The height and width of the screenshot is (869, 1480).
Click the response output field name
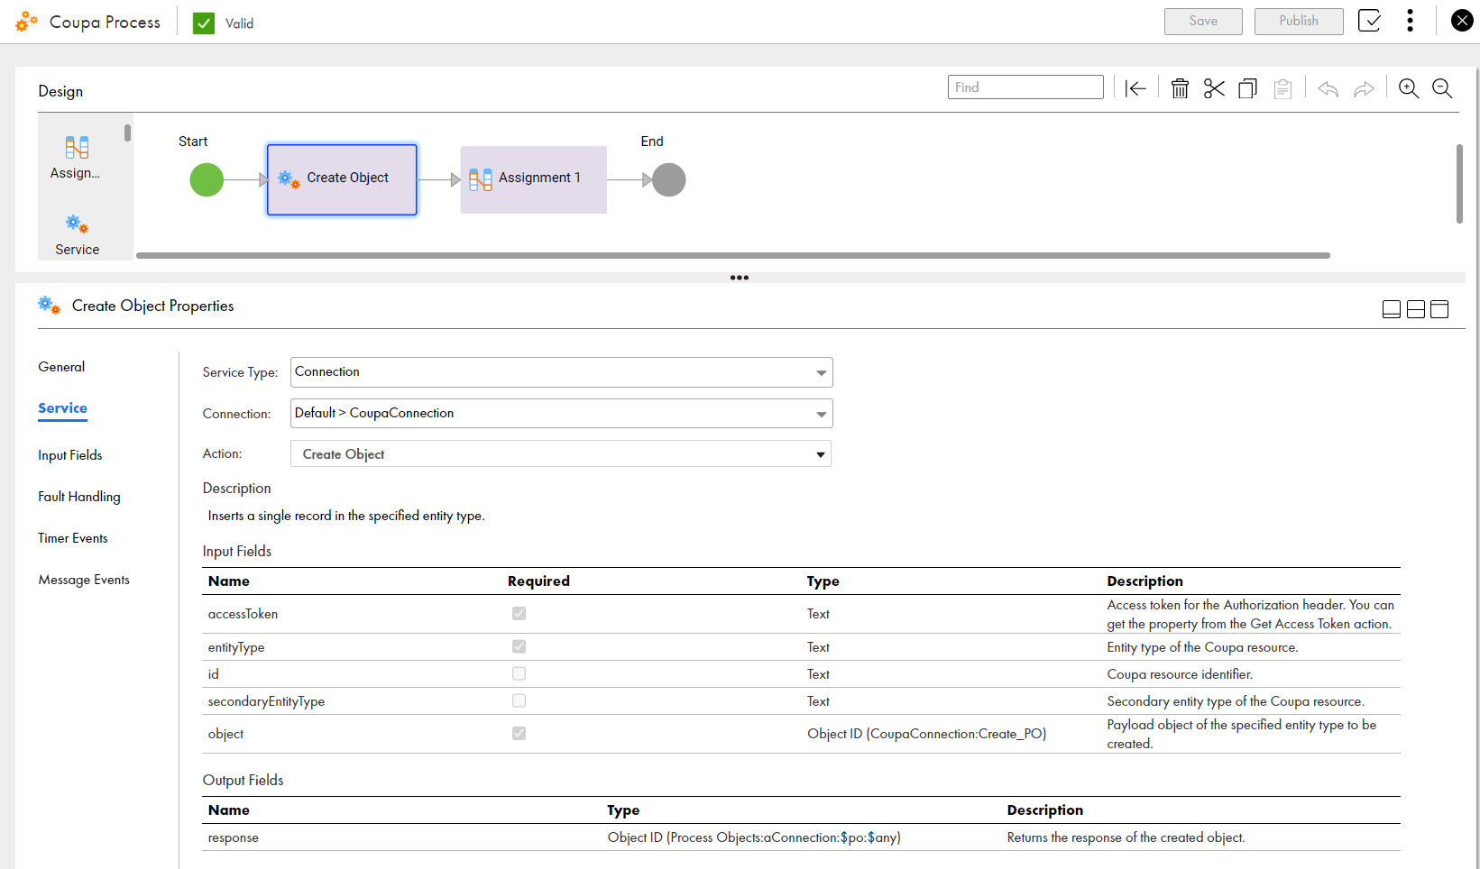point(233,837)
